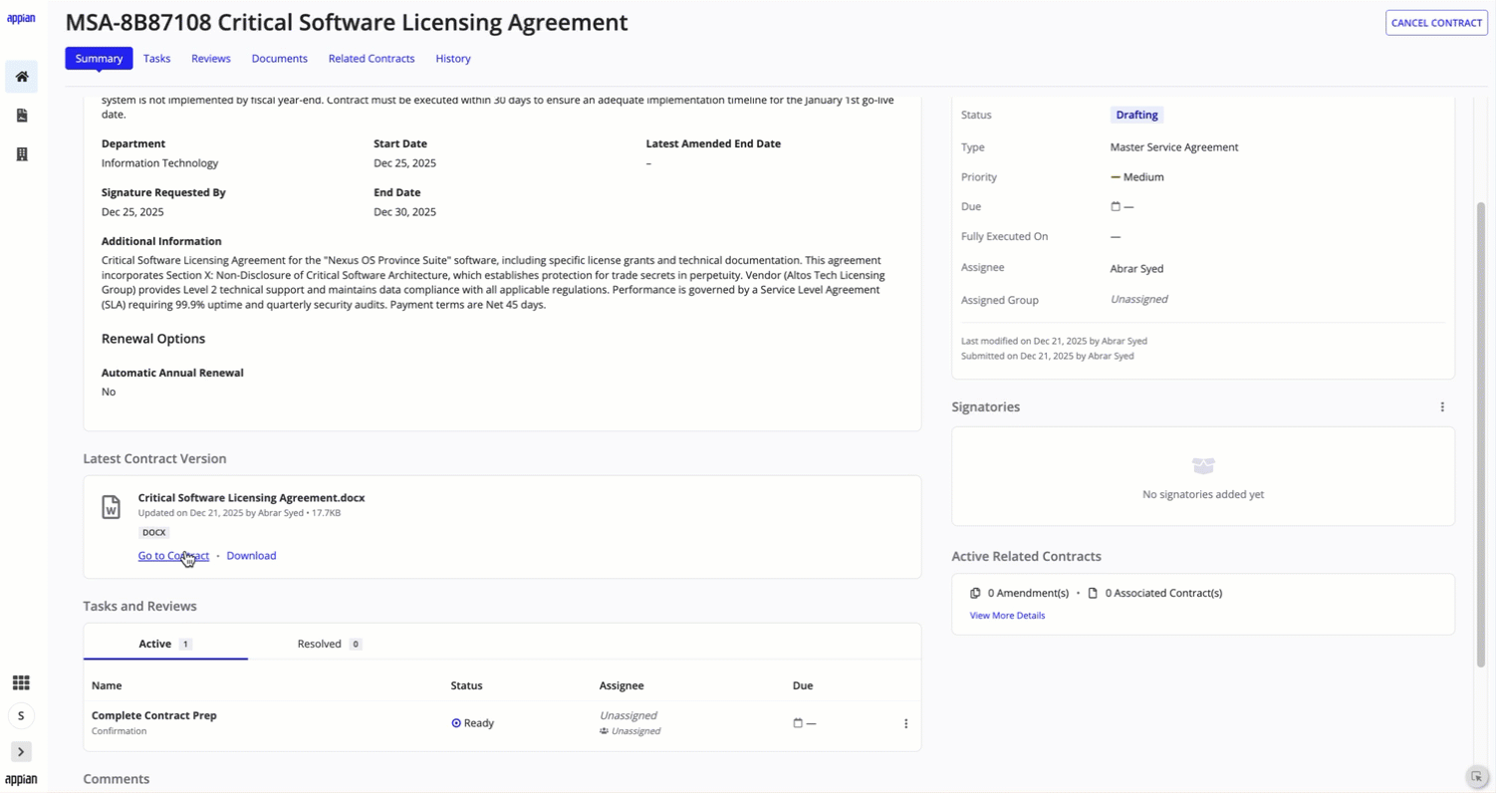This screenshot has height=793, width=1496.
Task: Click the page vertical scrollbar
Action: [1481, 434]
